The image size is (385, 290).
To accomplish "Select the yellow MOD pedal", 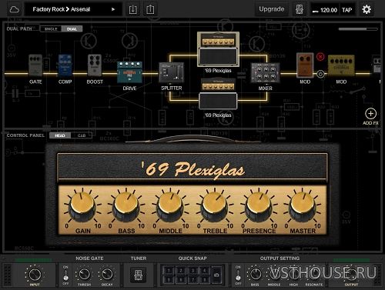I will [x=341, y=65].
